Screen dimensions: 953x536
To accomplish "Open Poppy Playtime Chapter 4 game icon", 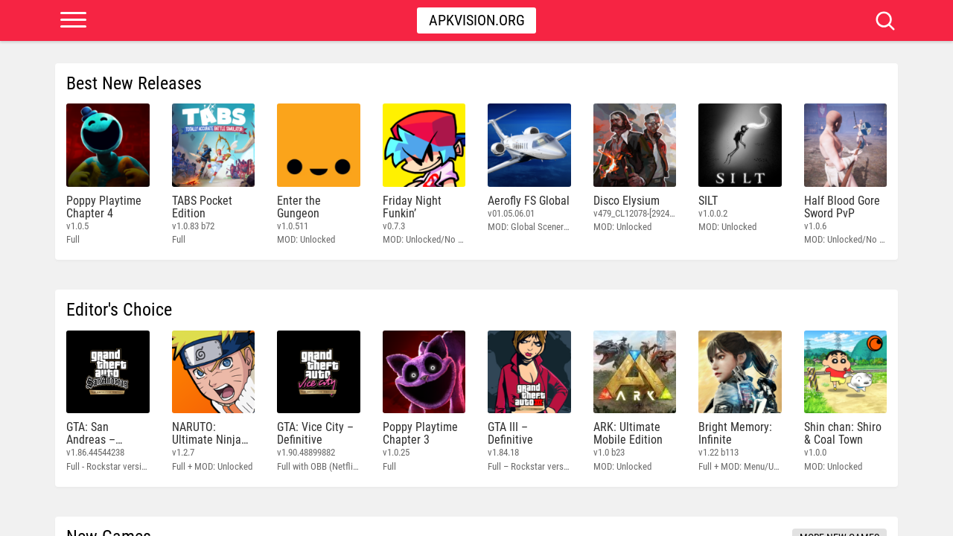I will (x=108, y=145).
